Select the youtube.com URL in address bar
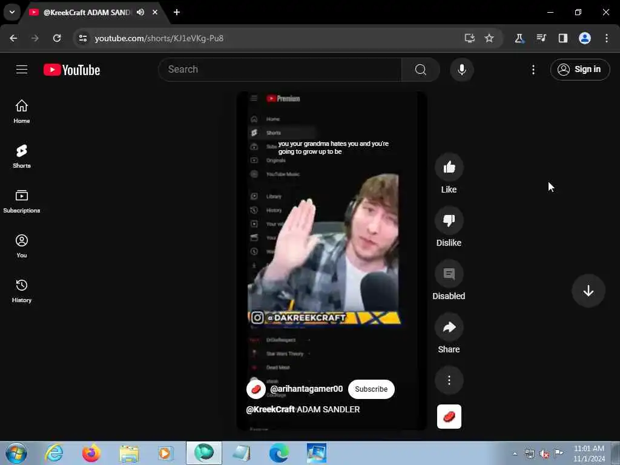620x465 pixels. point(159,38)
